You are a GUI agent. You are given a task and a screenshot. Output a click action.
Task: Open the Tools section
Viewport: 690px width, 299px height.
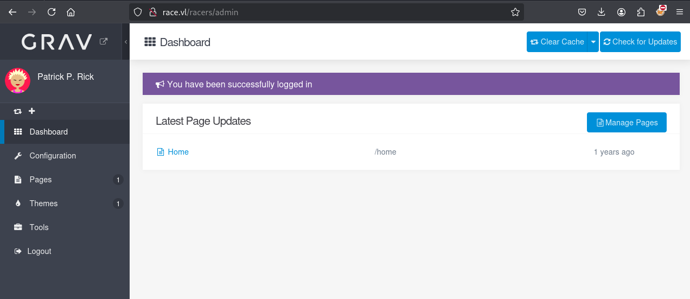click(65, 227)
